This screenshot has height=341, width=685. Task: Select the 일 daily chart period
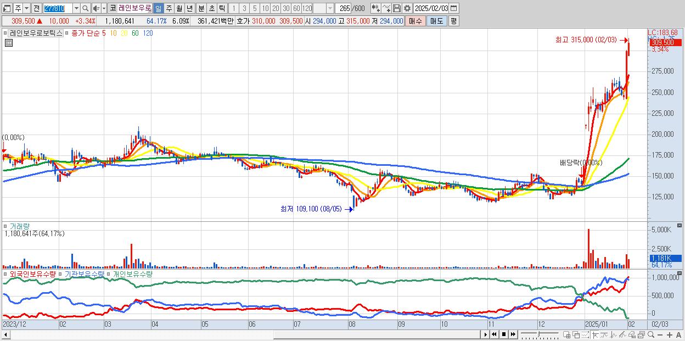[x=158, y=8]
